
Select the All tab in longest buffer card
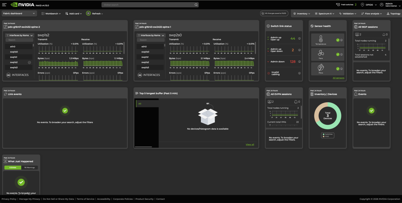click(147, 104)
